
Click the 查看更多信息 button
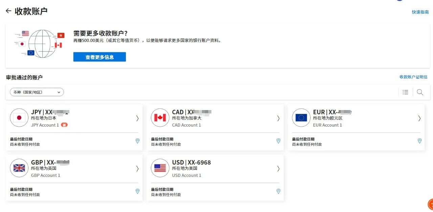99,57
